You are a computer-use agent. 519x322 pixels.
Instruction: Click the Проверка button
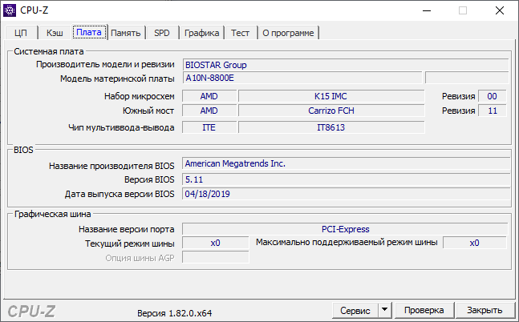424,310
